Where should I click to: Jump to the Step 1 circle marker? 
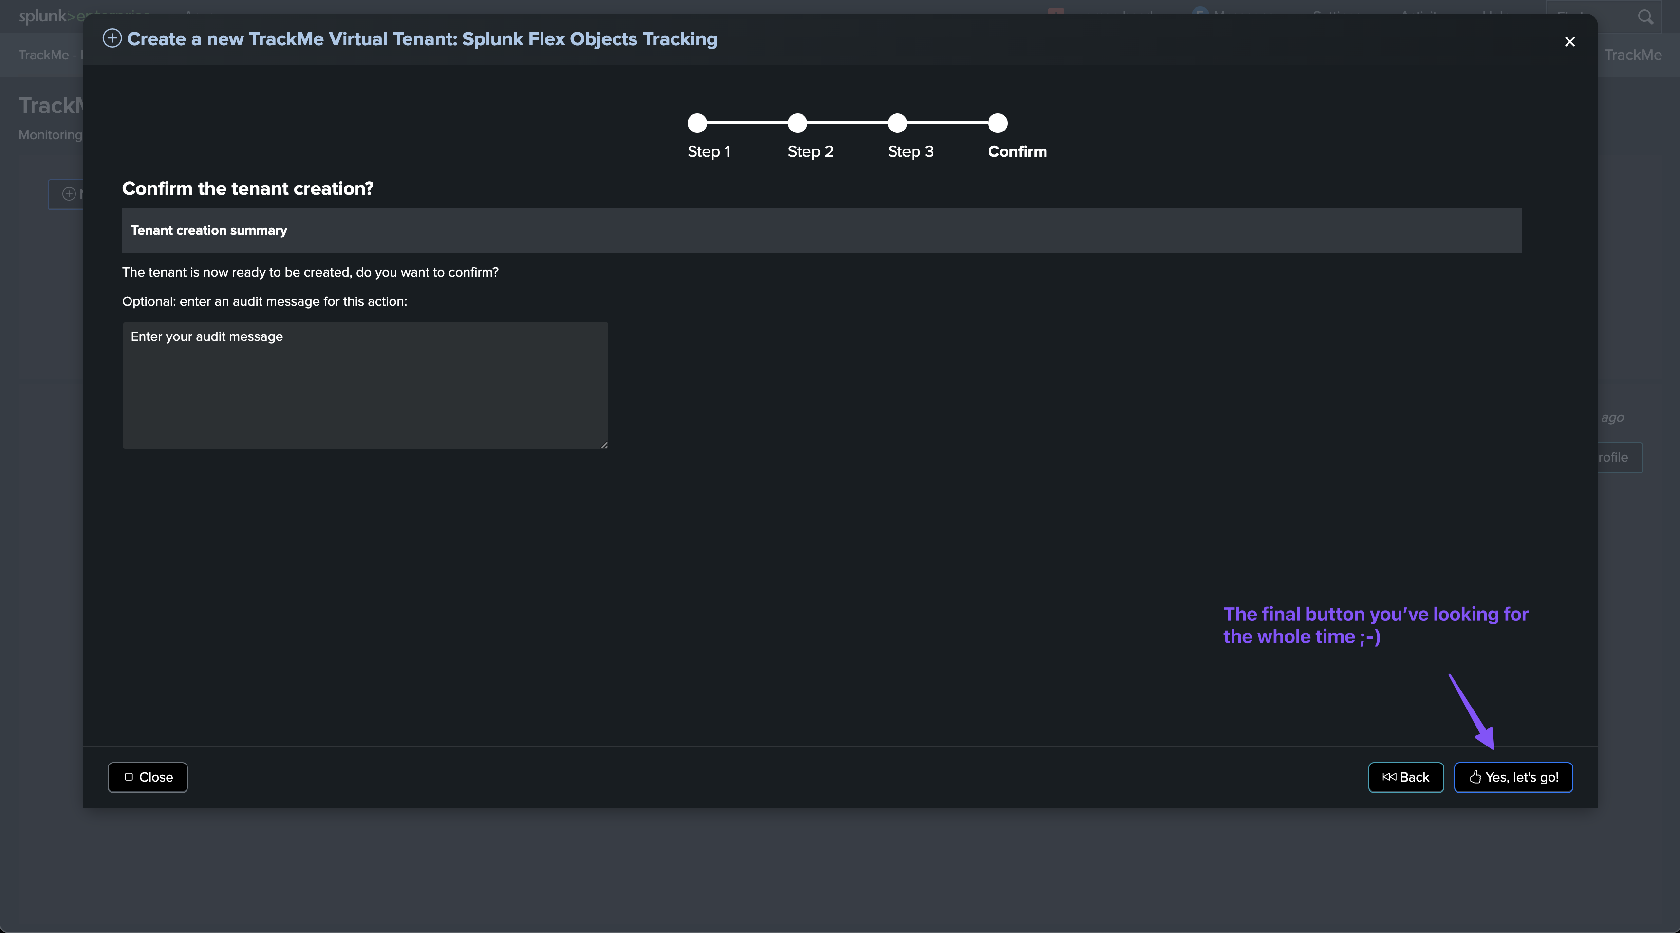pos(697,123)
